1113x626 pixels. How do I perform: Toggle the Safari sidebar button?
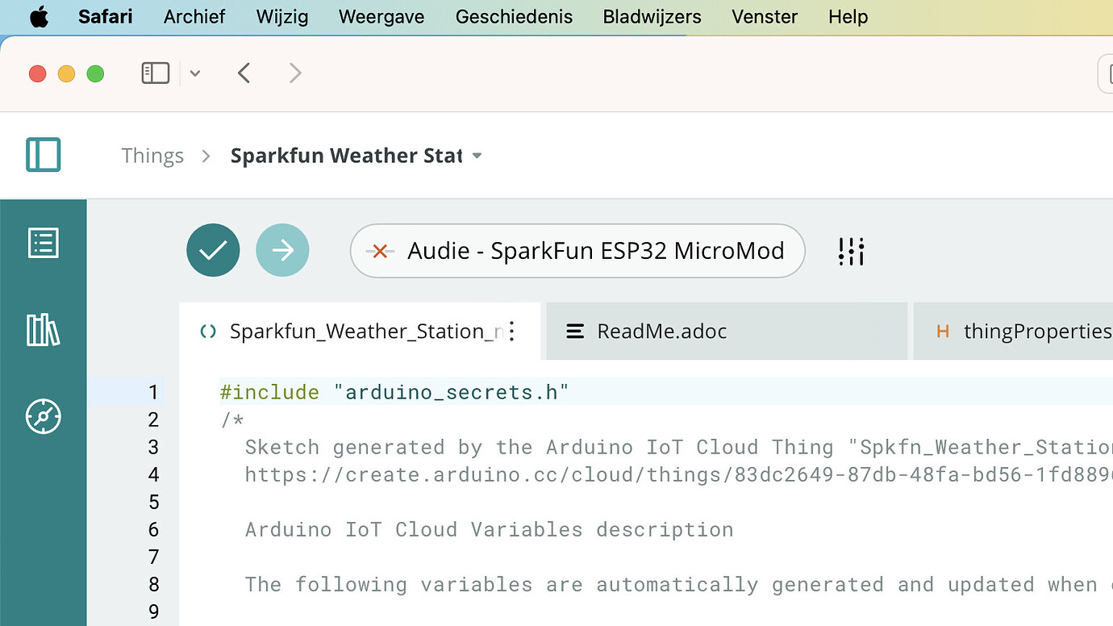[x=155, y=72]
